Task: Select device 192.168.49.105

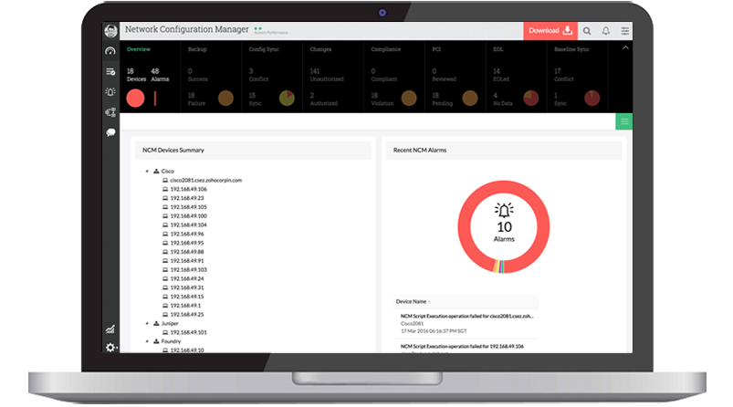Action: [x=188, y=207]
